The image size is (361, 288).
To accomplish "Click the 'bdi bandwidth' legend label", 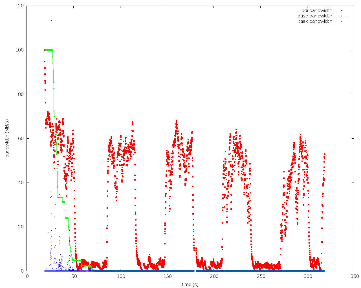I will (x=317, y=11).
